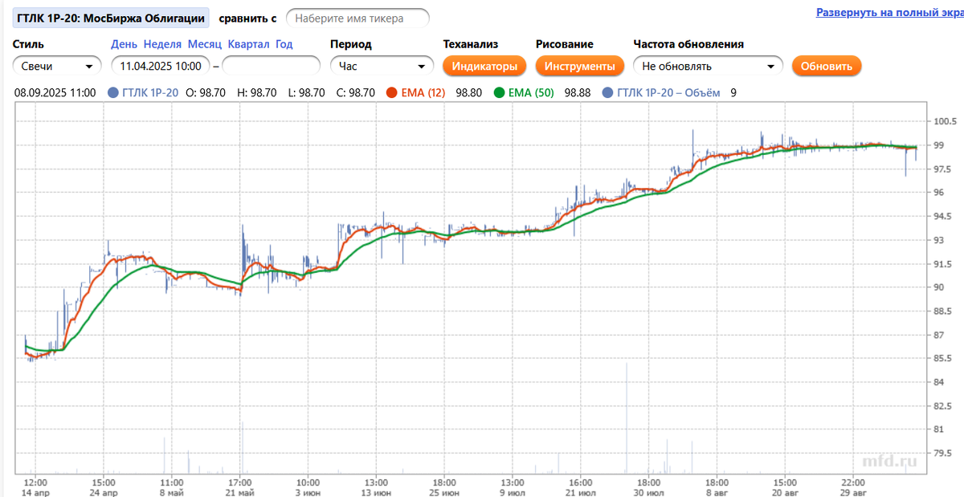Click the EMA (50) legend label
This screenshot has height=497, width=964.
[531, 93]
